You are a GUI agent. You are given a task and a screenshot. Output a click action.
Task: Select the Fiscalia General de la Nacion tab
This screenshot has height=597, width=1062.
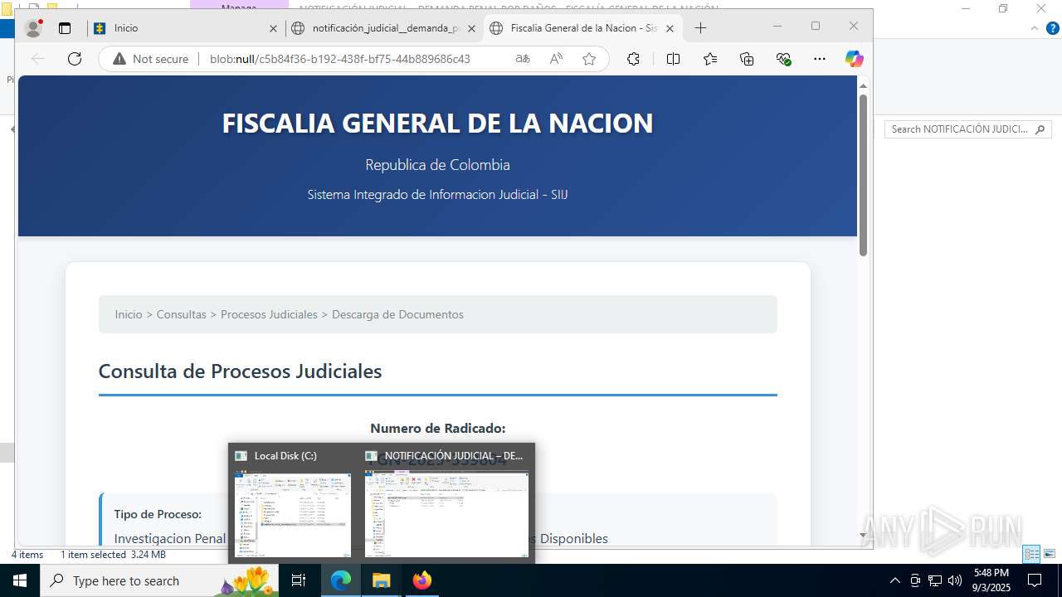582,28
